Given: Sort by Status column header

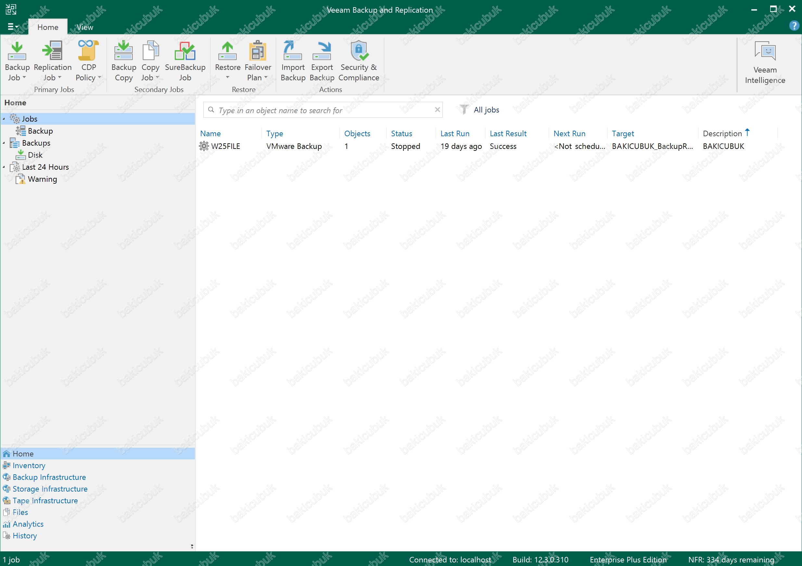Looking at the screenshot, I should [x=401, y=134].
